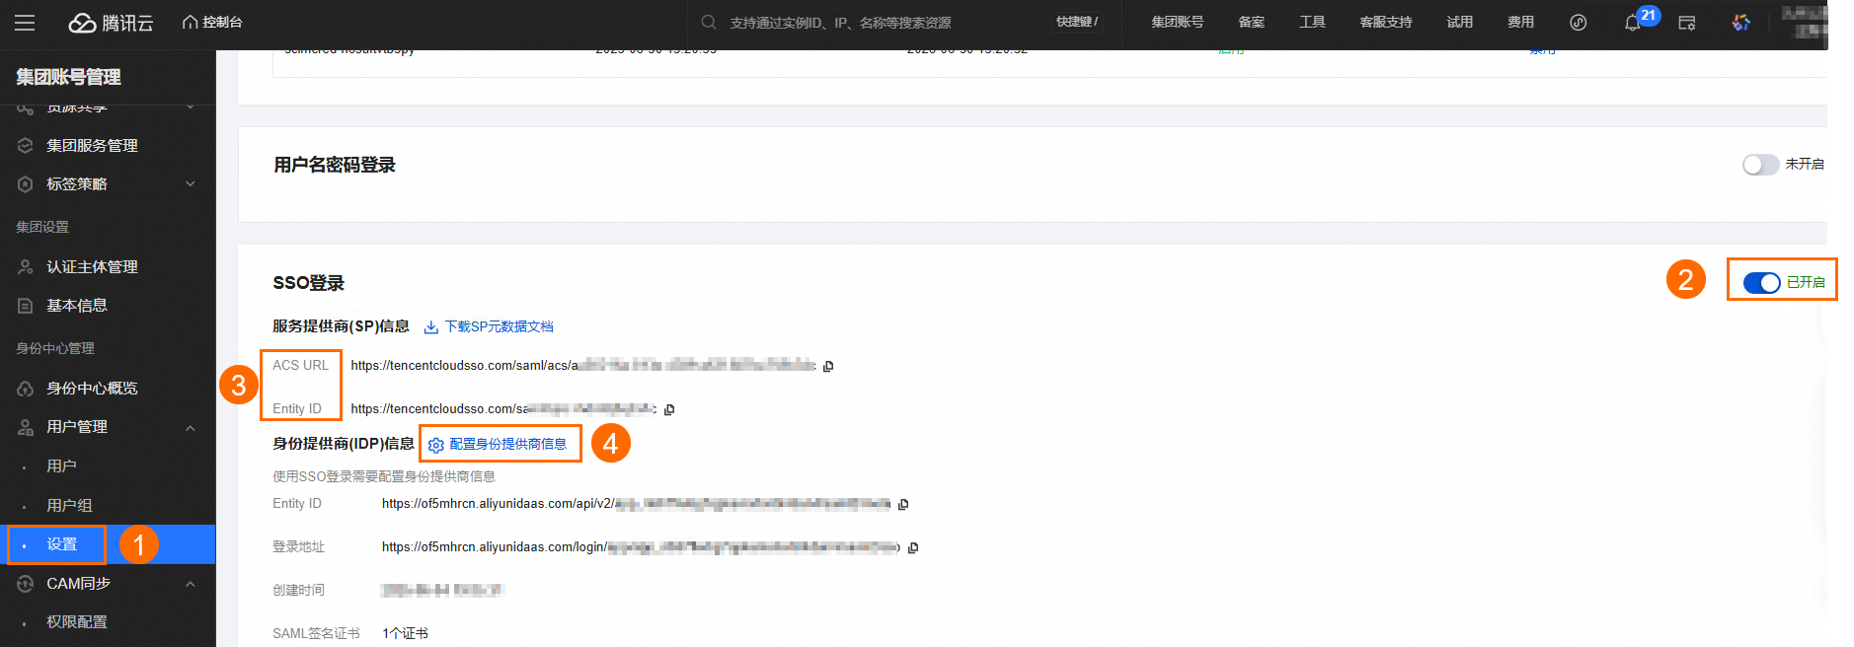
Task: Click the SSO登录 section heading
Action: coord(308,283)
